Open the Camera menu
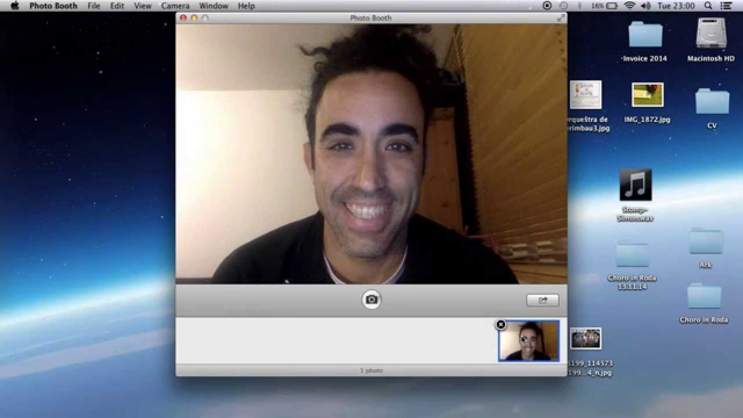Viewport: 743px width, 418px height. 175,6
